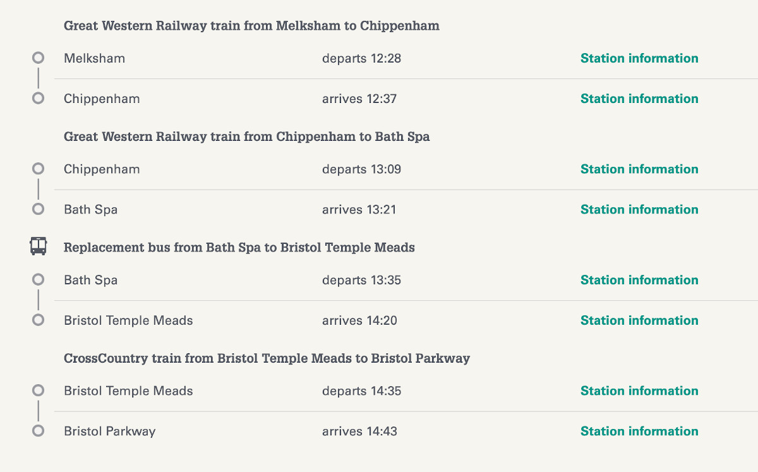Open Station information for Melksham
The width and height of the screenshot is (758, 472).
[x=639, y=58]
